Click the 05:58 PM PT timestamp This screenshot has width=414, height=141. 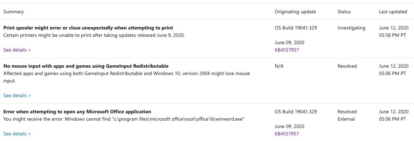(392, 35)
